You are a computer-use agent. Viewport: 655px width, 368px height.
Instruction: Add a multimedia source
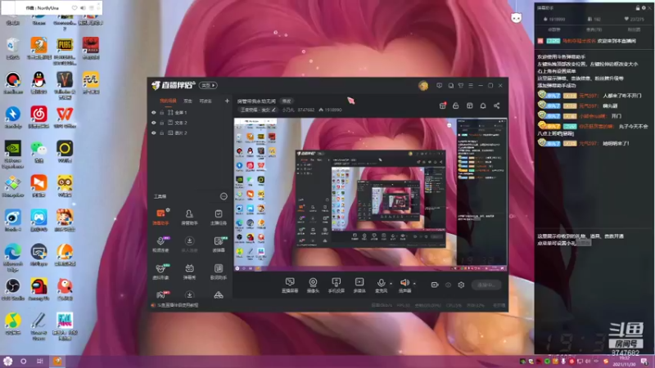tap(359, 285)
